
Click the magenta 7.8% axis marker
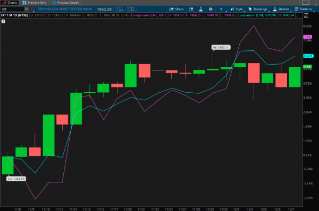(307, 37)
